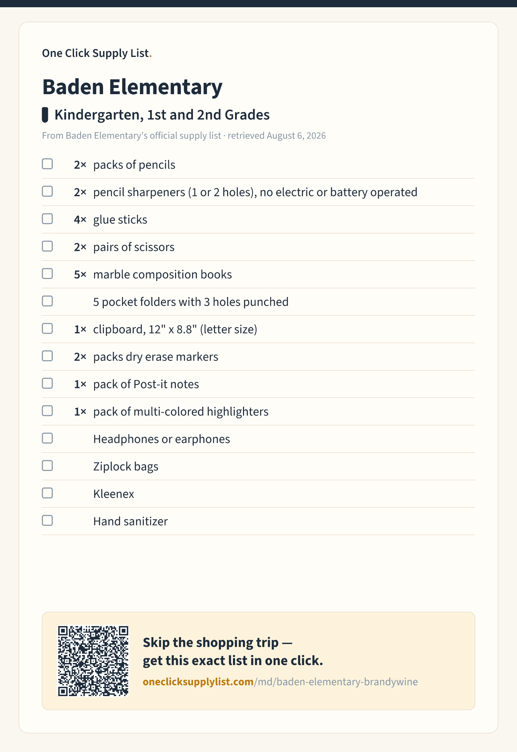Check the Kleenex checkbox

click(x=47, y=493)
